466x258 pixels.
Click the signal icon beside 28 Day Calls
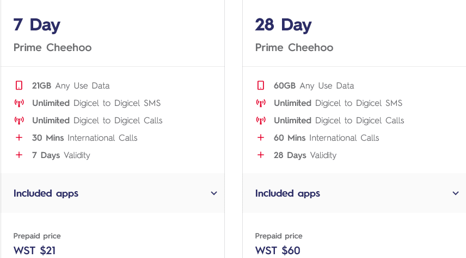pyautogui.click(x=261, y=121)
